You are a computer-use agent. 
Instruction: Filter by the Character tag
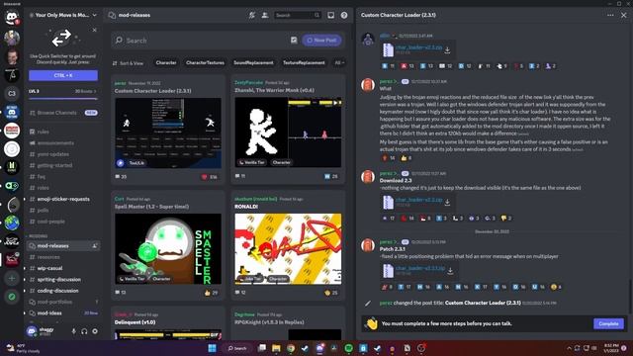[x=166, y=63]
